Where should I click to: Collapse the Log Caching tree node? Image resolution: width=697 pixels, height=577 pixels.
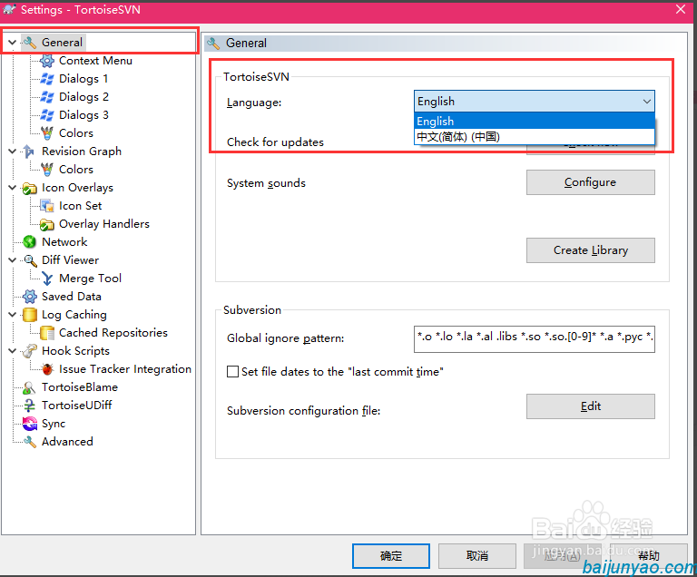point(13,315)
